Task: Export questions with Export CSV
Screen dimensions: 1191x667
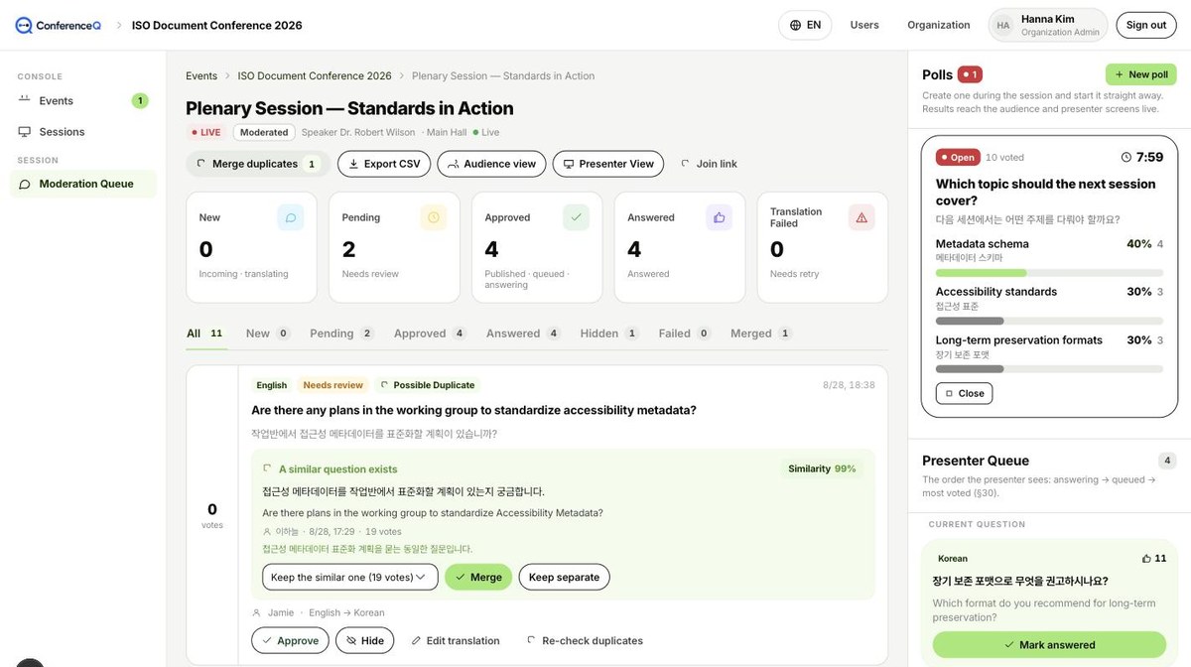Action: coord(384,164)
